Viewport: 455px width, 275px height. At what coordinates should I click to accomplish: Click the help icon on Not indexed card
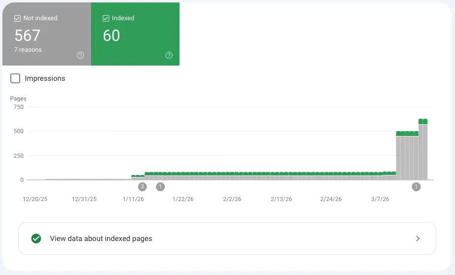tap(81, 55)
